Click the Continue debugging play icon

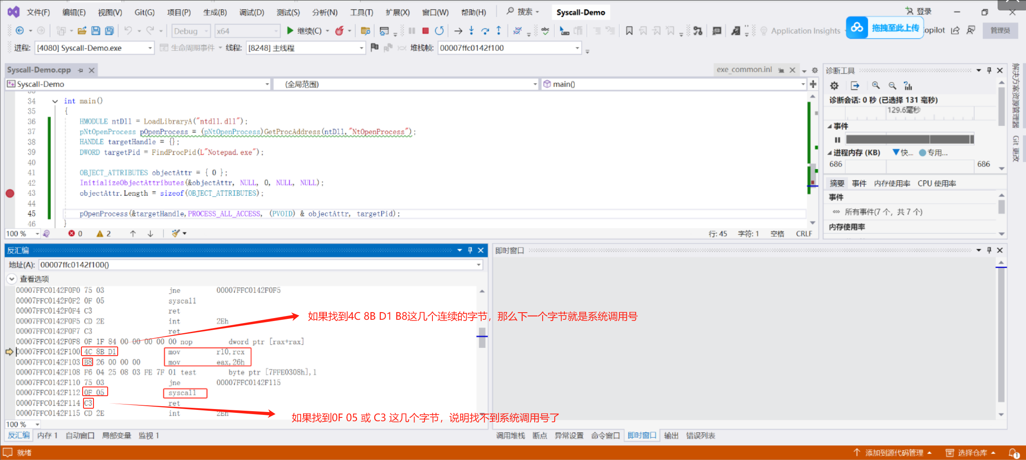[x=290, y=31]
